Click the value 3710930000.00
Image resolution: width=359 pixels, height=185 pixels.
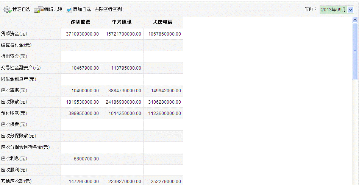[83, 34]
